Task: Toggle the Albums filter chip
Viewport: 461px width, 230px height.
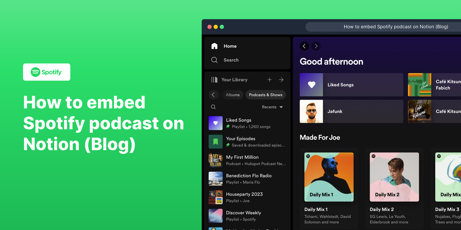Action: tap(232, 95)
